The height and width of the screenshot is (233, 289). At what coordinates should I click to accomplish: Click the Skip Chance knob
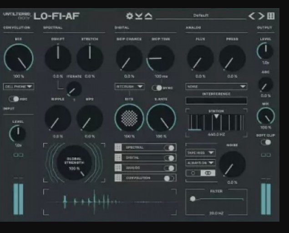click(x=129, y=58)
